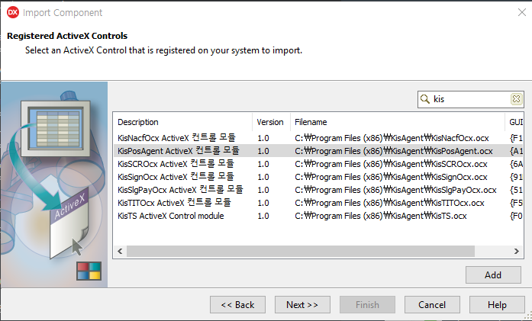532x321 pixels.
Task: Click the search field containing kis
Action: (x=471, y=99)
